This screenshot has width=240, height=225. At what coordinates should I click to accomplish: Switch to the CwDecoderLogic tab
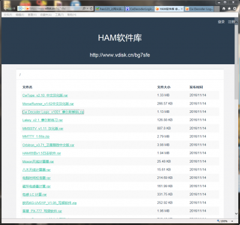140,9
